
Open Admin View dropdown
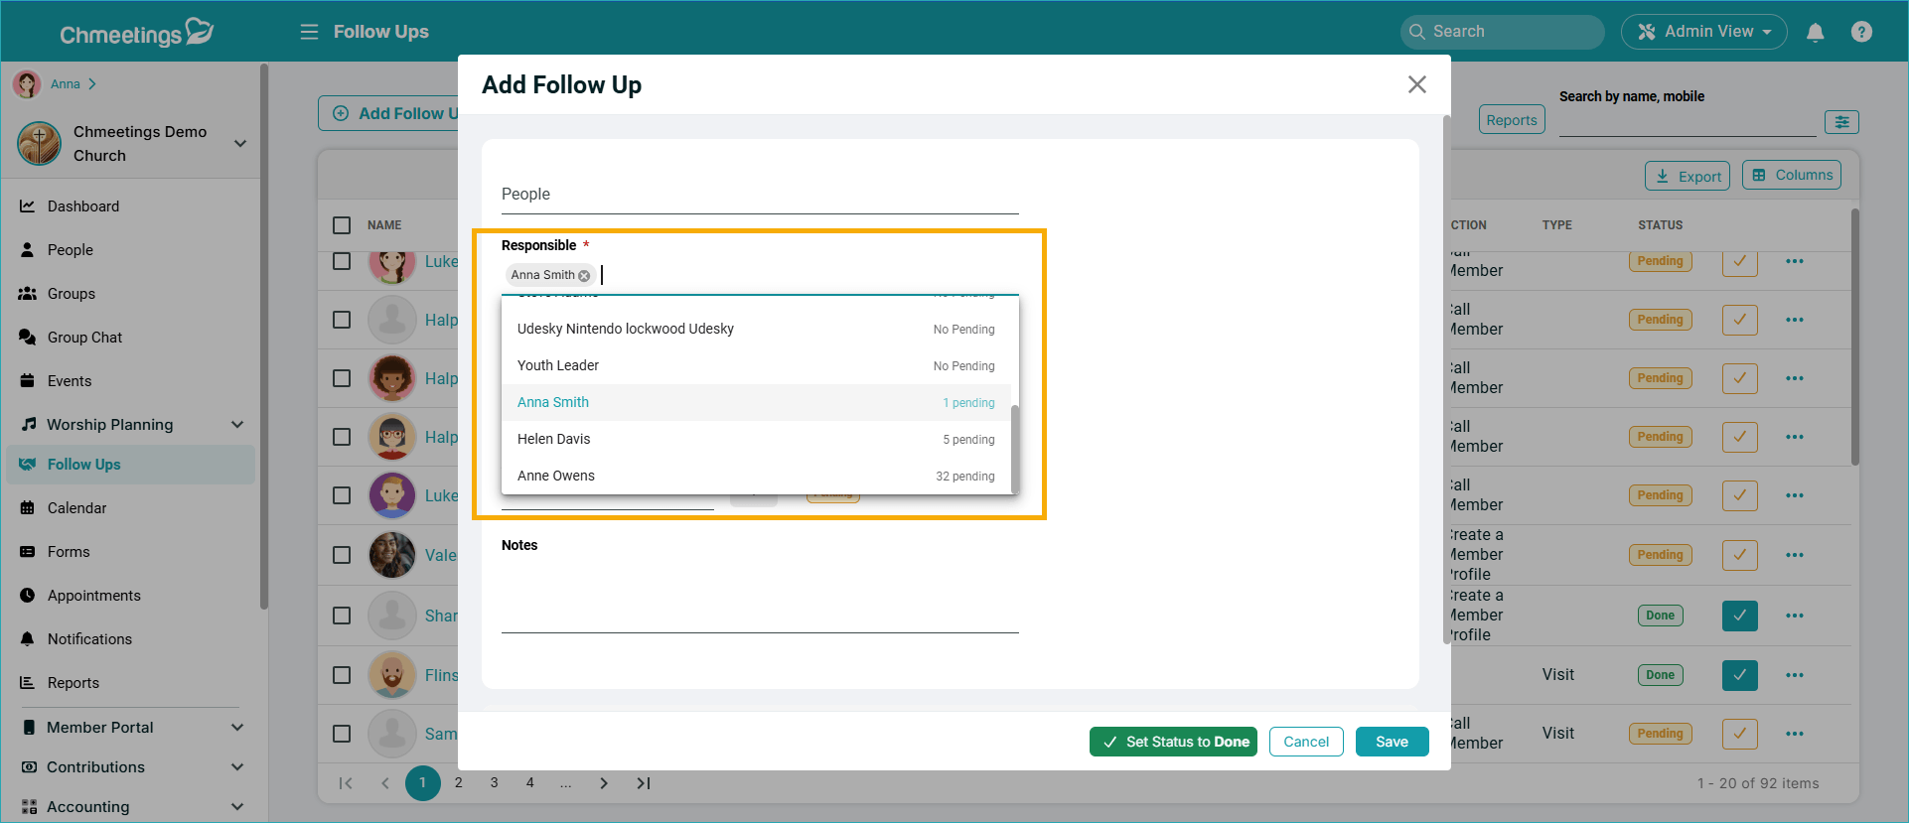tap(1703, 32)
